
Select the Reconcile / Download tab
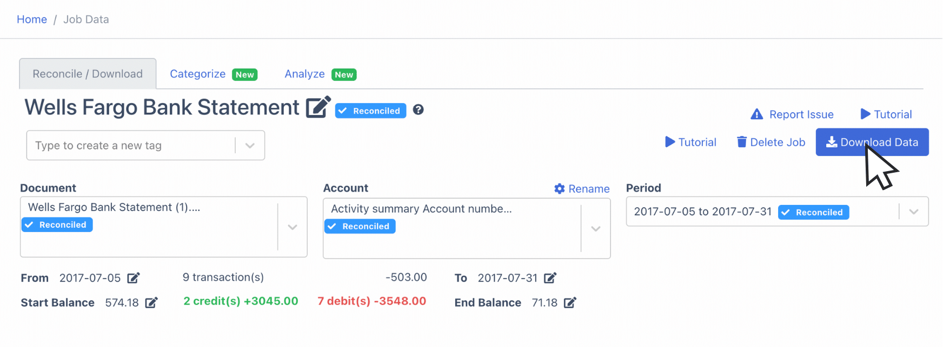tap(87, 73)
